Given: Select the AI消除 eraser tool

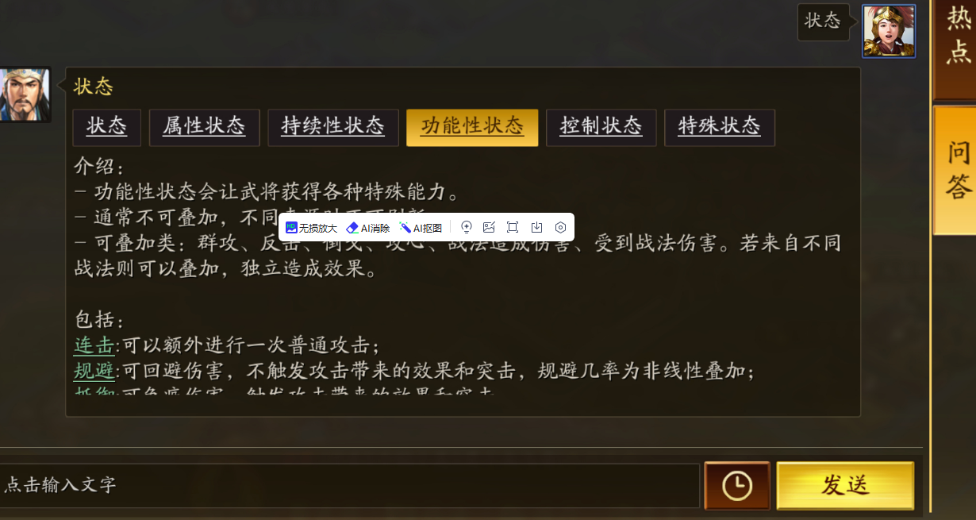Looking at the screenshot, I should tap(368, 228).
